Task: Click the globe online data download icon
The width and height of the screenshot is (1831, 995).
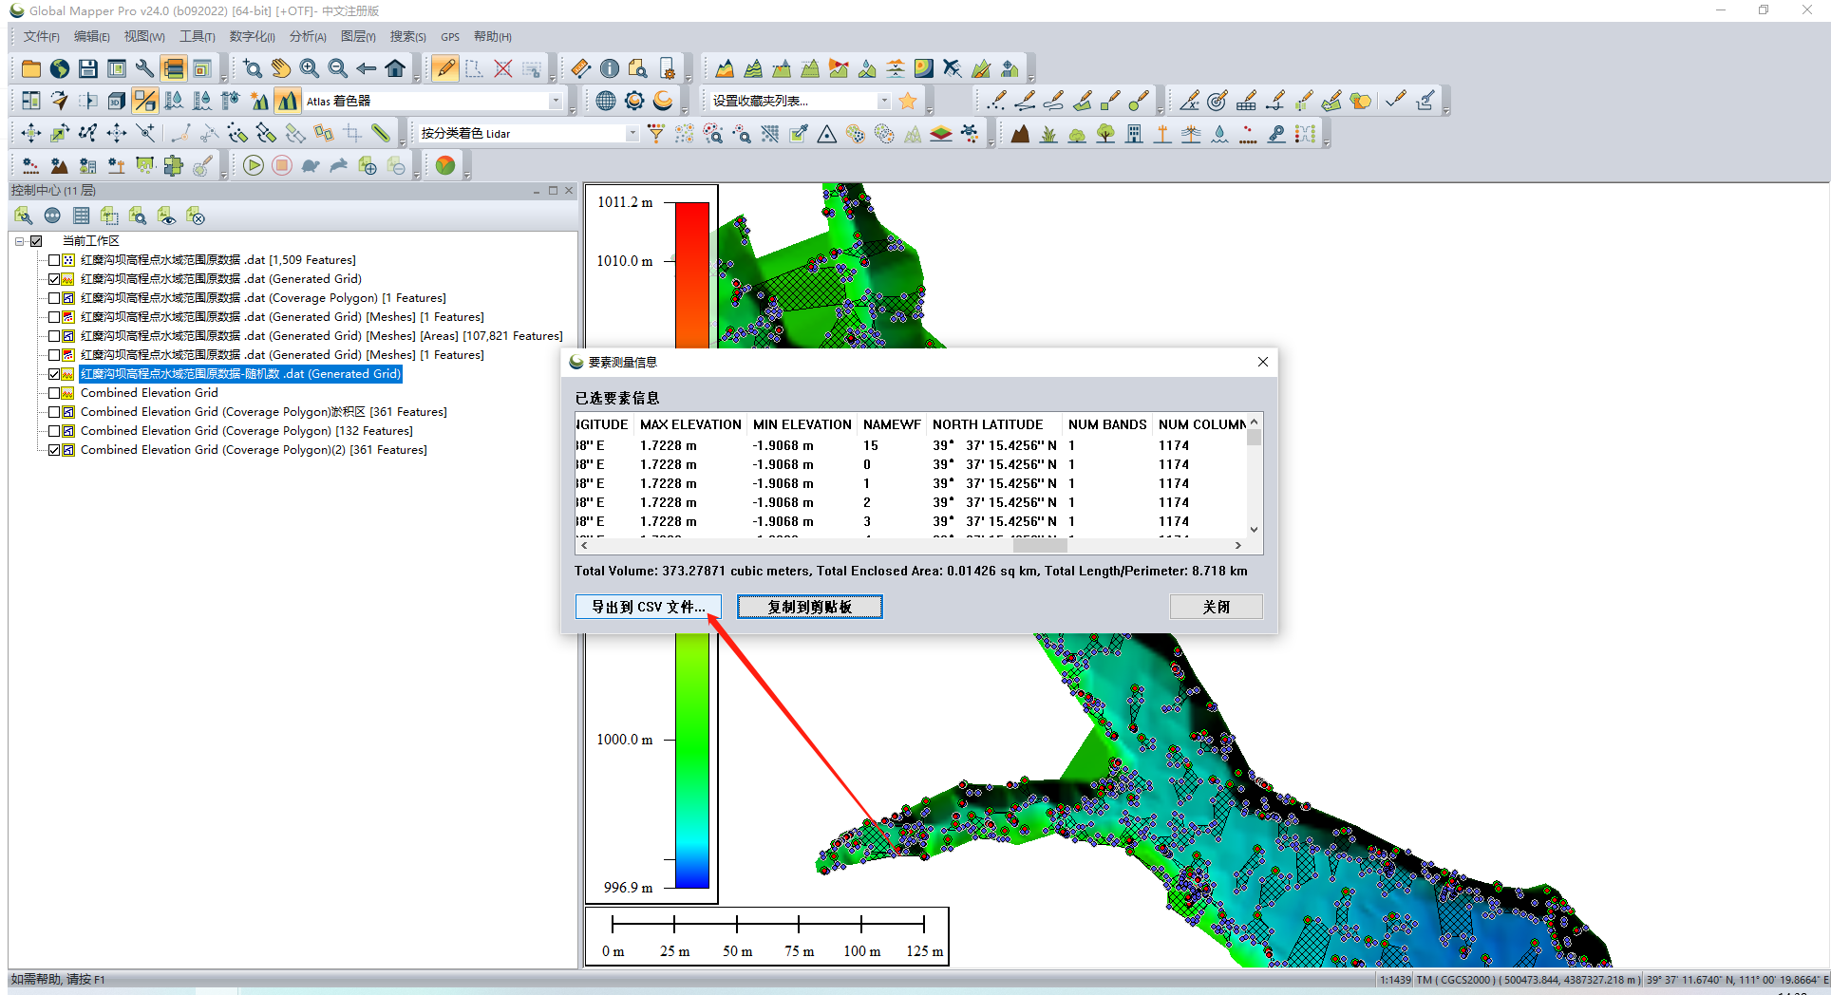Action: 60,68
